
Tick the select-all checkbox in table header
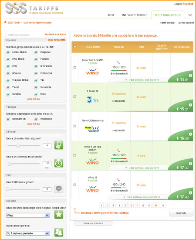[75, 47]
